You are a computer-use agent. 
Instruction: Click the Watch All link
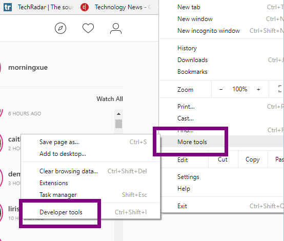click(x=110, y=99)
